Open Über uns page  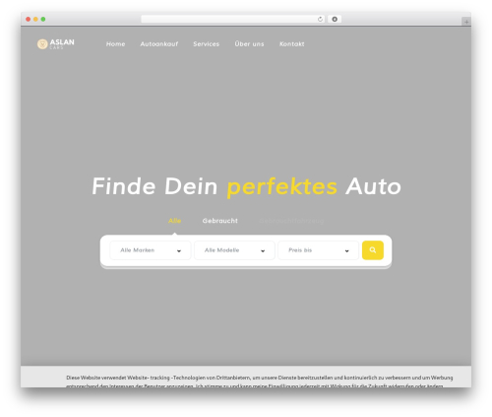pos(249,43)
